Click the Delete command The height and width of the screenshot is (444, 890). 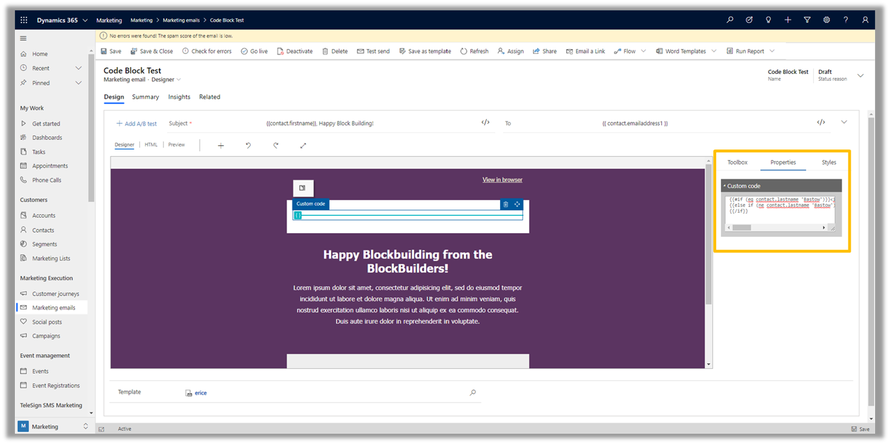tap(335, 51)
